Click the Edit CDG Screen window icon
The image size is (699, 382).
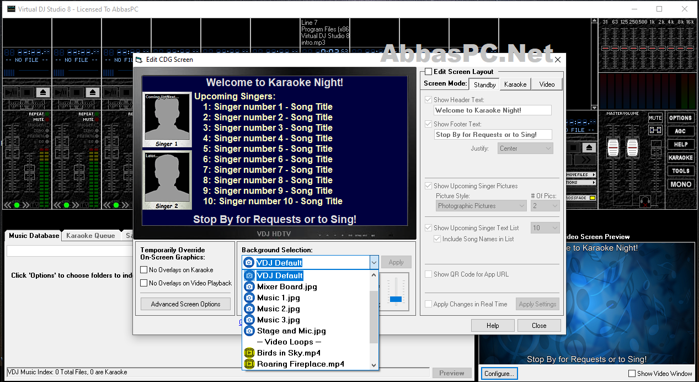pos(138,60)
